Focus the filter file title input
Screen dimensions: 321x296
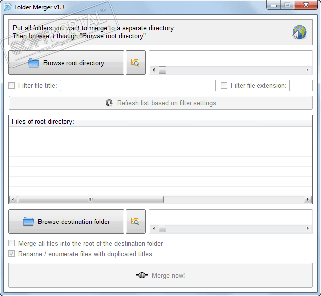click(137, 86)
